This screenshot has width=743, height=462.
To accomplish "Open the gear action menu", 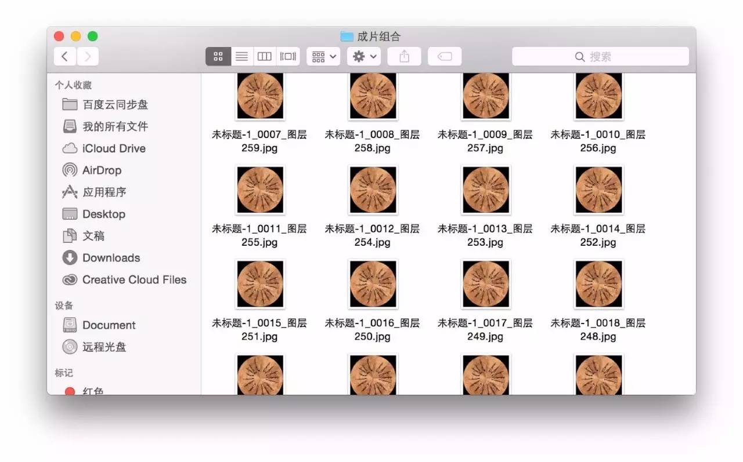I will pos(364,56).
